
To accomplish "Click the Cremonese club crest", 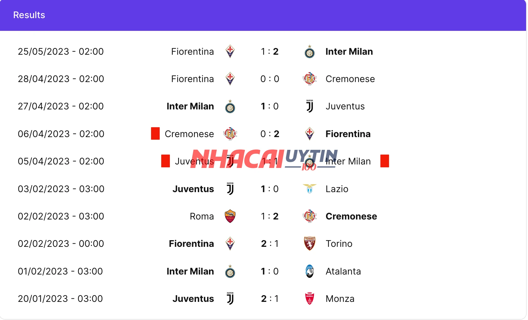I will pos(309,79).
